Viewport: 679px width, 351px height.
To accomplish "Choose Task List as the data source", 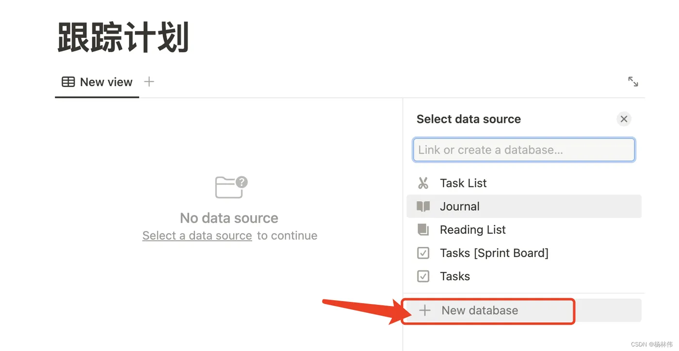I will [463, 183].
